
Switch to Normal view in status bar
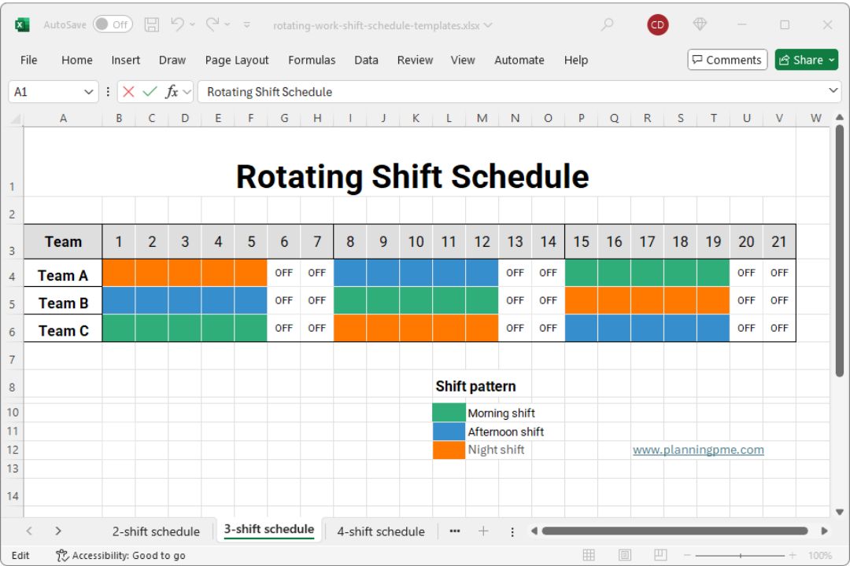pyautogui.click(x=588, y=555)
